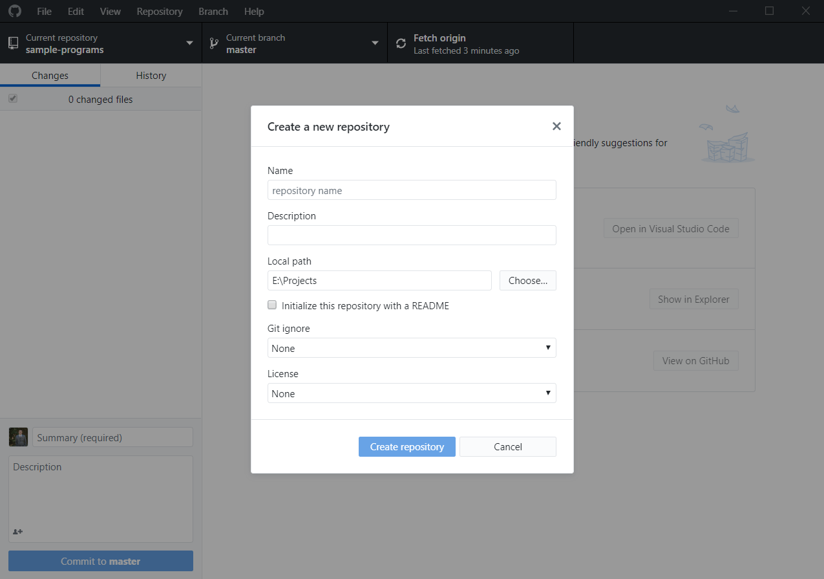Click the Create repository button

click(407, 446)
